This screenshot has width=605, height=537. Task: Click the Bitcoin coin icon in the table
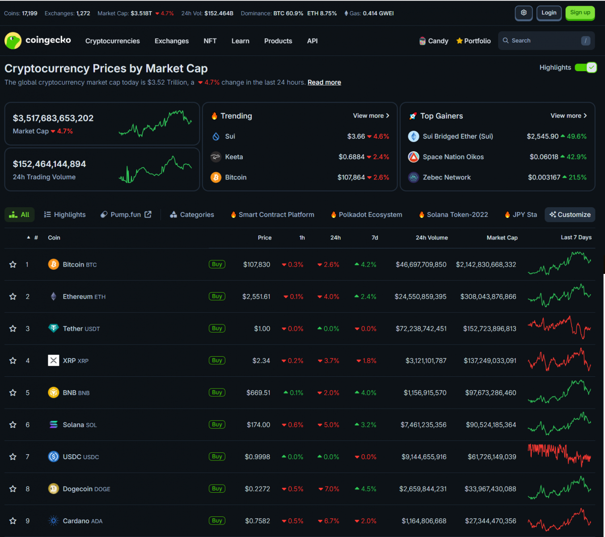(x=54, y=264)
